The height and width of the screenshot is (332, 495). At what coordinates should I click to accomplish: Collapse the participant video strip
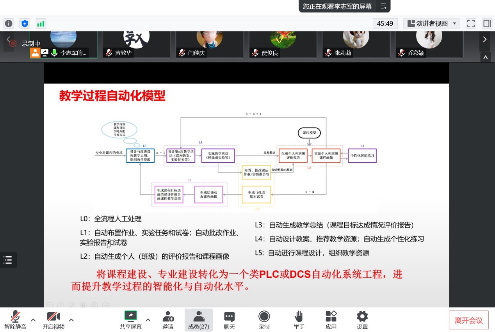[485, 57]
